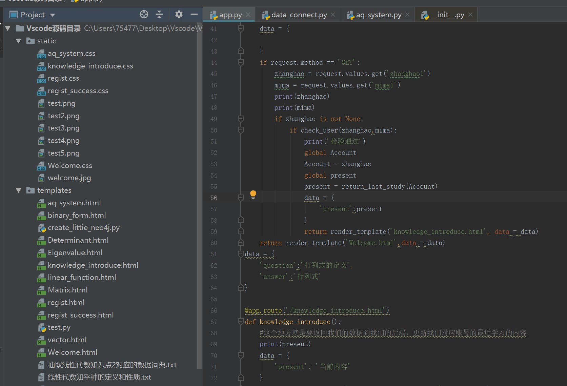Close the app.py tab
The height and width of the screenshot is (386, 567).
click(248, 15)
